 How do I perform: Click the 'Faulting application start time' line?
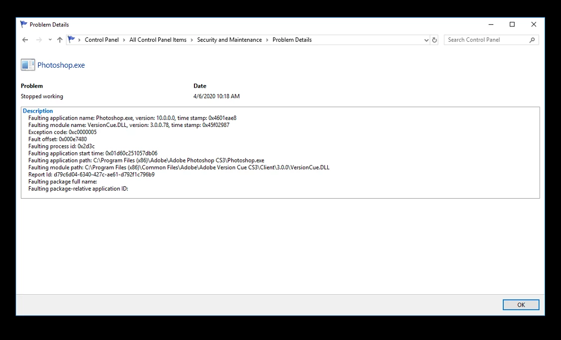pos(93,153)
